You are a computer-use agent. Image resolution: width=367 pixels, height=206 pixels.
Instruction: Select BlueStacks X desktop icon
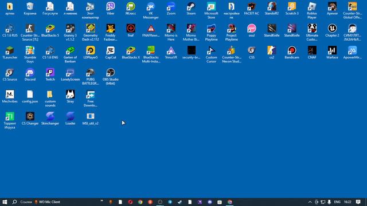point(131,52)
